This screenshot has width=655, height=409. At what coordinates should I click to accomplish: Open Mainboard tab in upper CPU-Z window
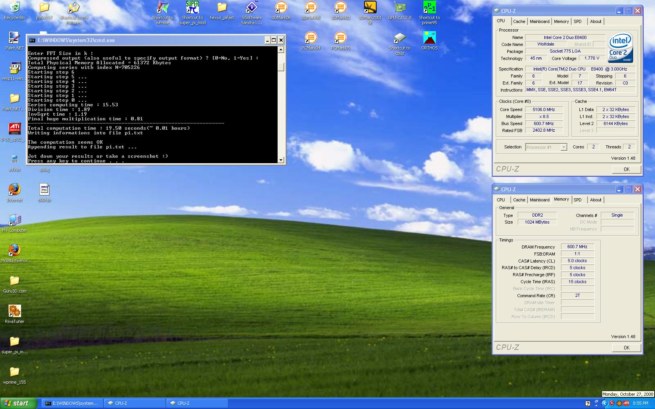pos(540,21)
